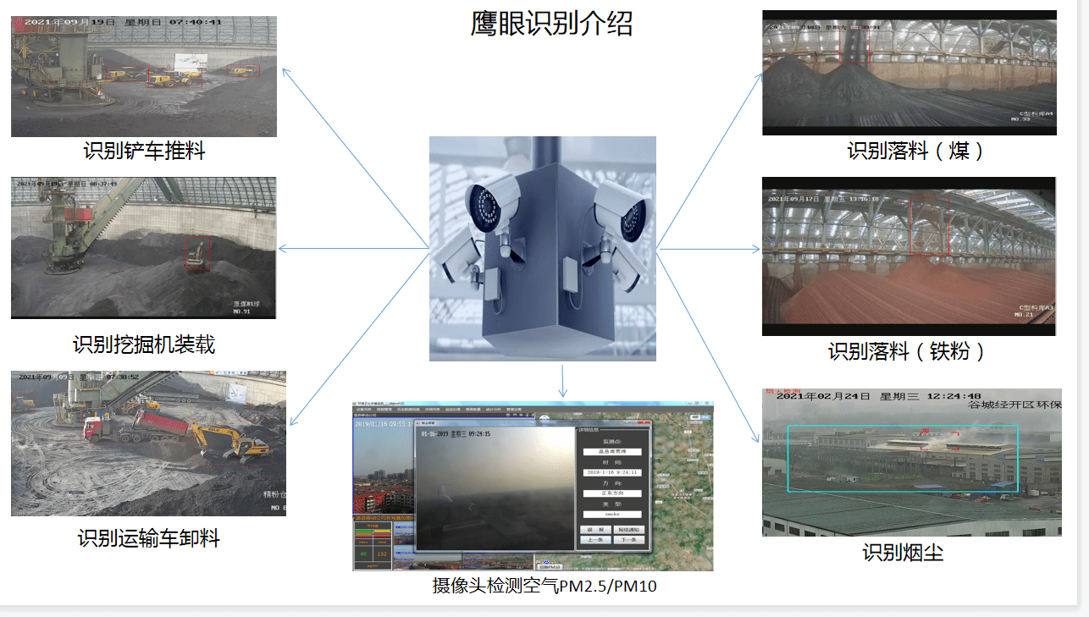Click the central eagle-eye camera image
Screen dimensions: 1089x617
tap(543, 248)
